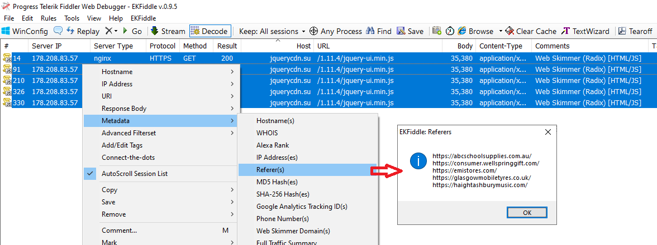Open the Edit menu
This screenshot has height=245, width=657.
pyautogui.click(x=27, y=18)
